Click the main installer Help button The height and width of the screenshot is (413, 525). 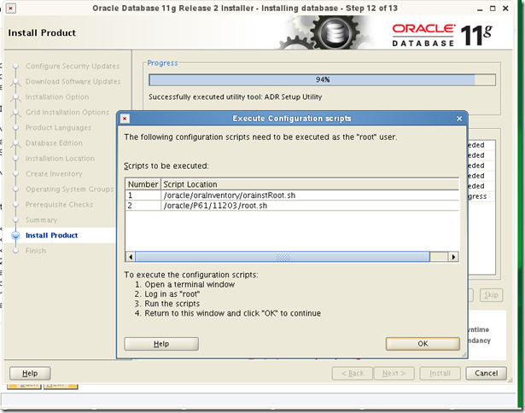pos(30,373)
